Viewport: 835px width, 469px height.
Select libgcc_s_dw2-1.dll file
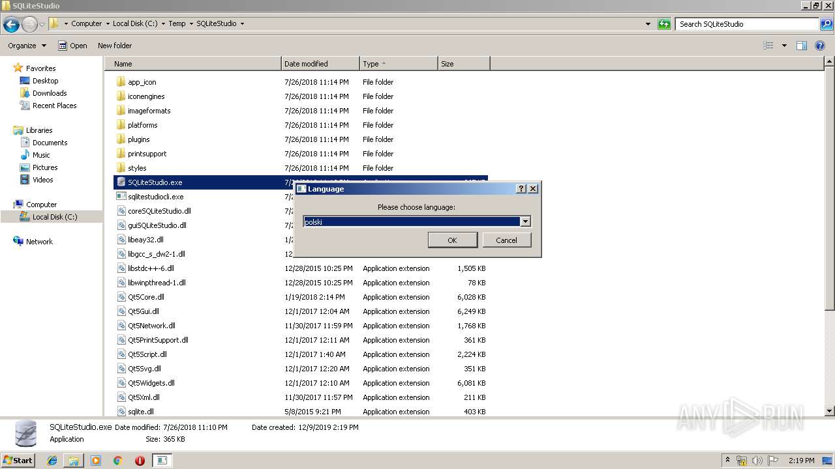157,254
